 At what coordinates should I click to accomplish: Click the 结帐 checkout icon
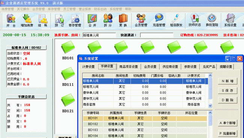(x=42, y=21)
